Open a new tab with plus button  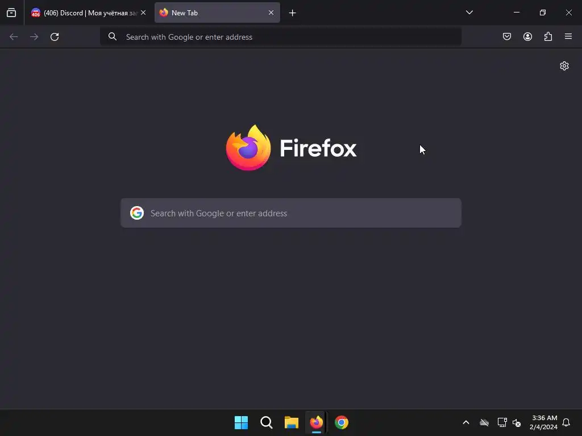coord(293,13)
